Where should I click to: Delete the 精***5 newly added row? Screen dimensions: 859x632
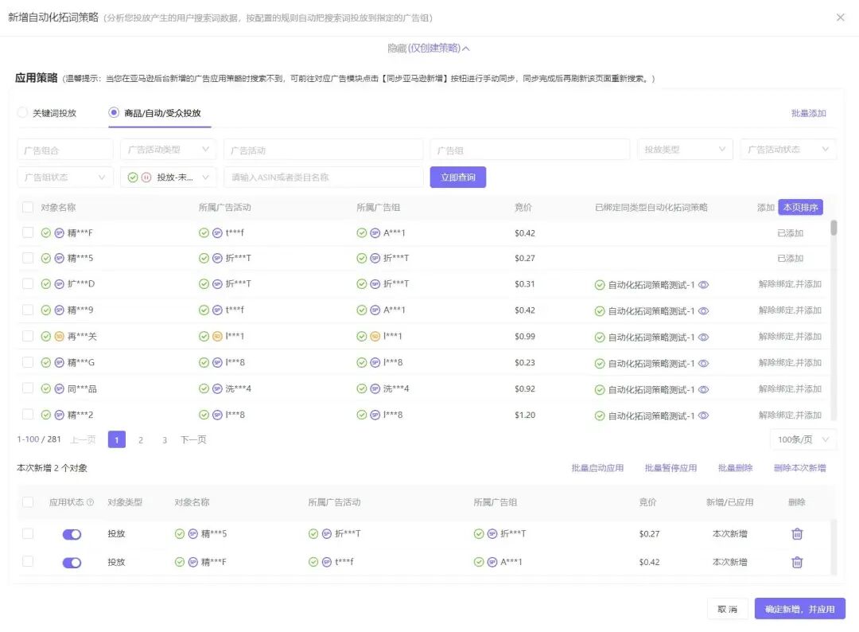click(x=797, y=533)
